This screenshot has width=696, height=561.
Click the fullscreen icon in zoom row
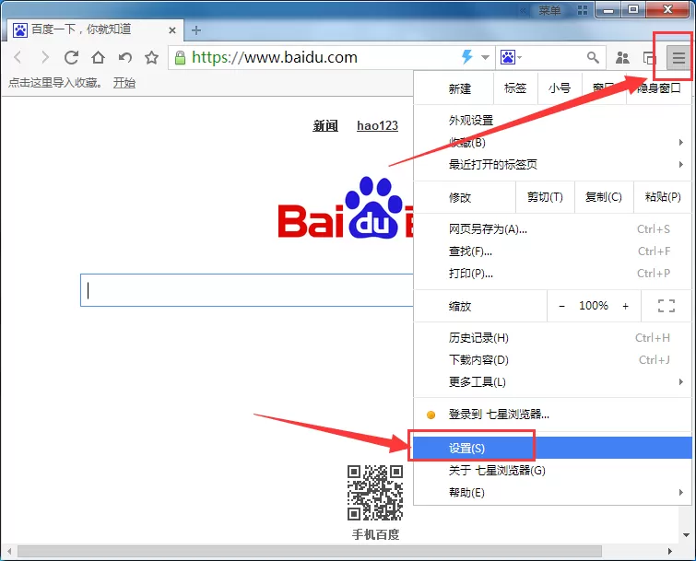click(x=667, y=306)
